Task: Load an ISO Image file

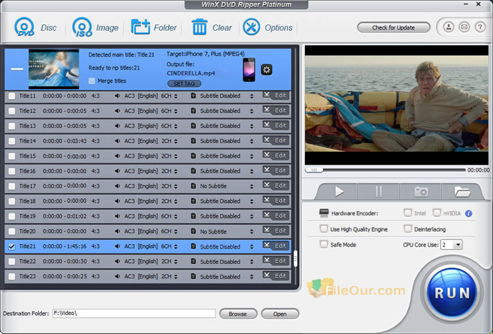Action: [x=82, y=28]
